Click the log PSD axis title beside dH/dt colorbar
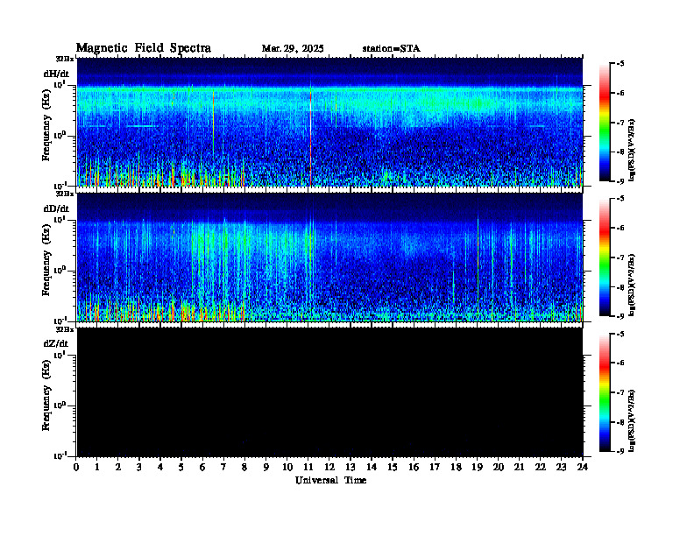 633,150
